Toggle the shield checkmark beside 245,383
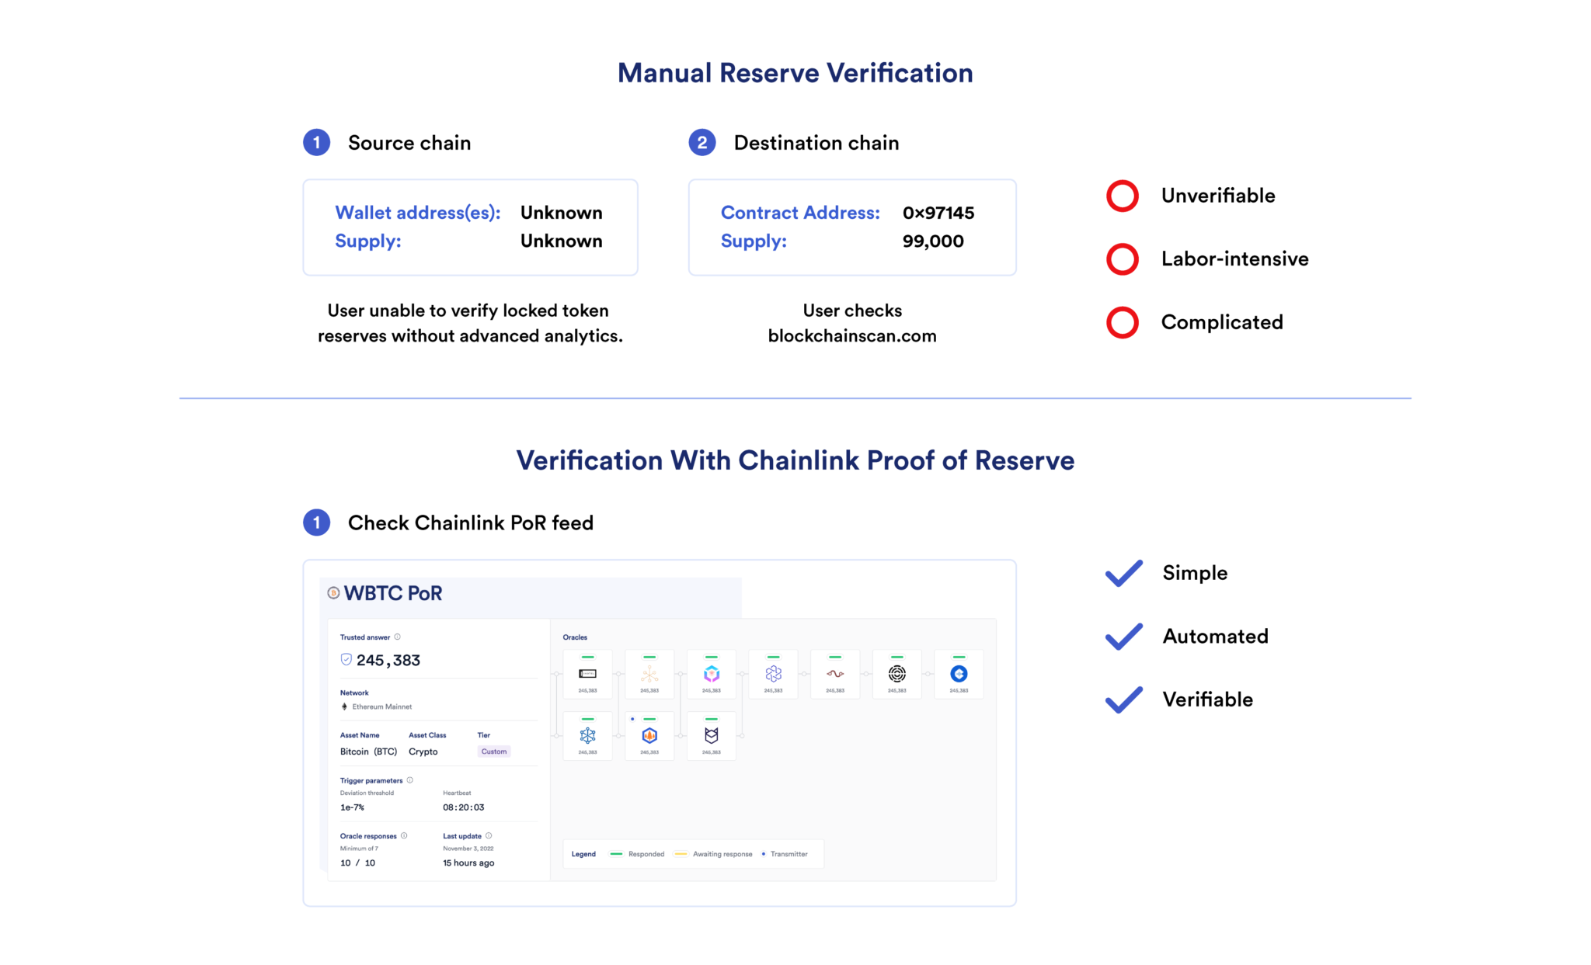Image resolution: width=1591 pixels, height=965 pixels. coord(346,659)
